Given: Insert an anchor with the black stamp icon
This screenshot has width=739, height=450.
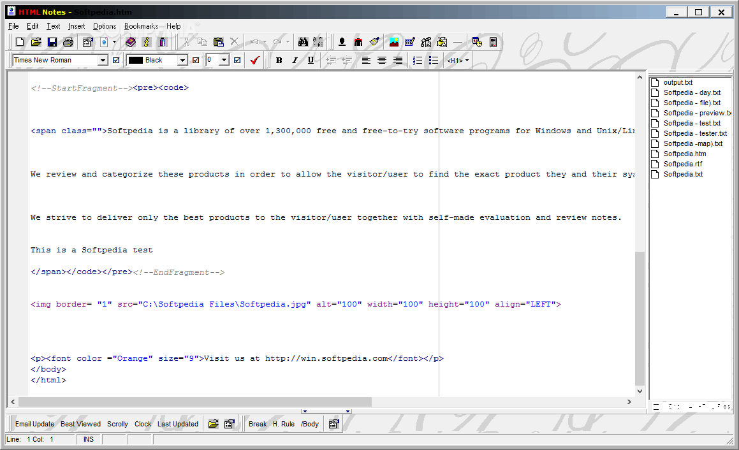Looking at the screenshot, I should coord(342,43).
